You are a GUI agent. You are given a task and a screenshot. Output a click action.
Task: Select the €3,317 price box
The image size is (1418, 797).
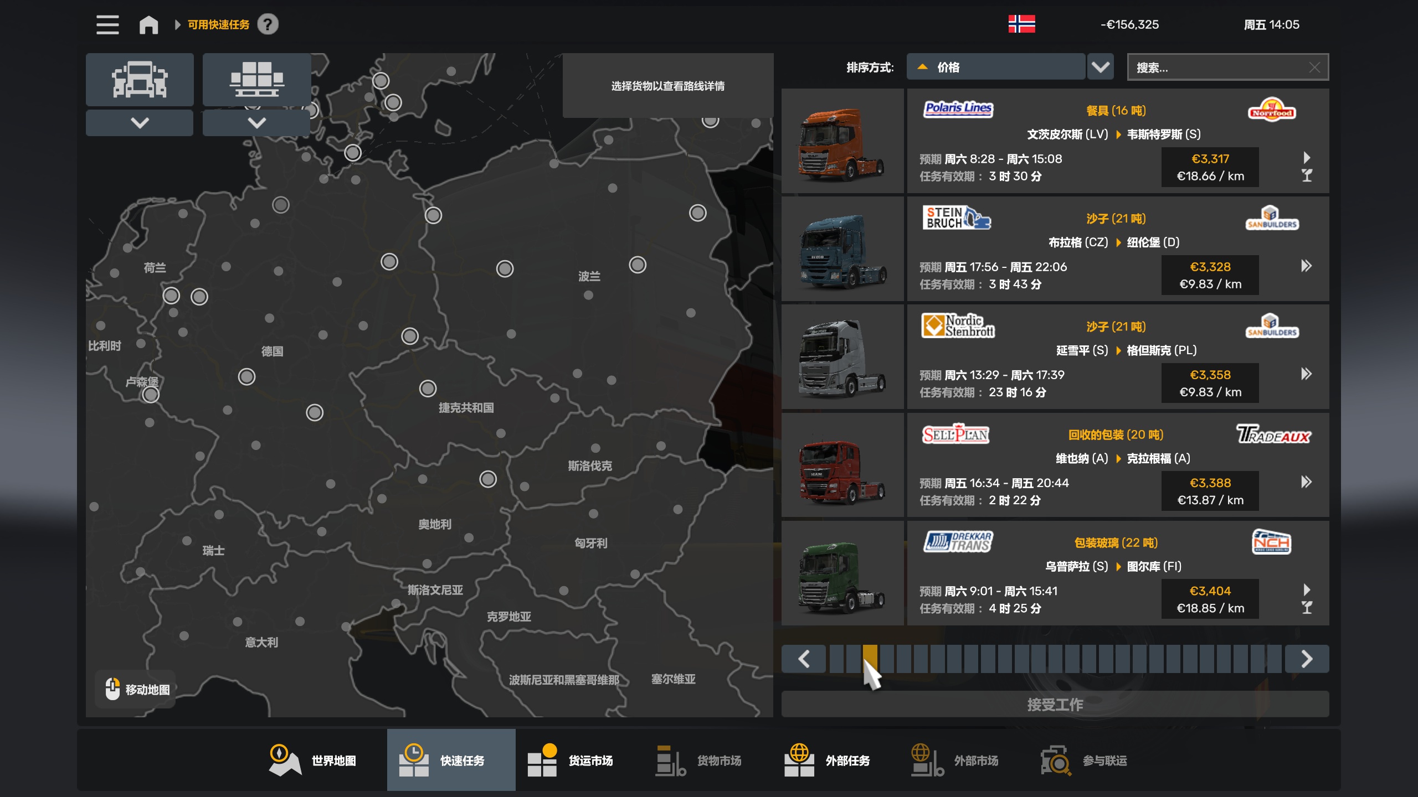click(1210, 167)
